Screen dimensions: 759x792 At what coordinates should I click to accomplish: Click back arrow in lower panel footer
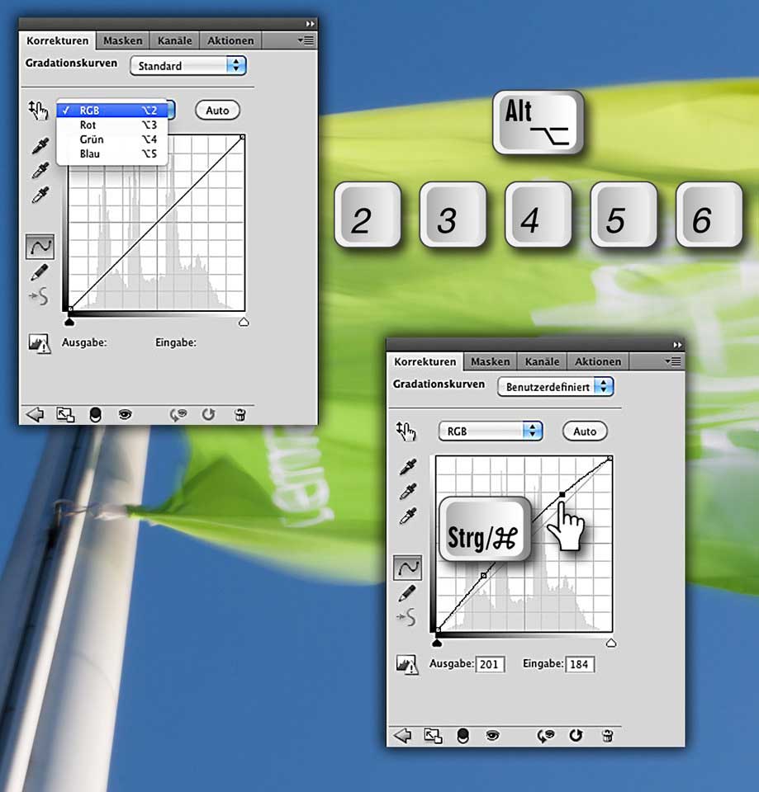click(x=402, y=735)
